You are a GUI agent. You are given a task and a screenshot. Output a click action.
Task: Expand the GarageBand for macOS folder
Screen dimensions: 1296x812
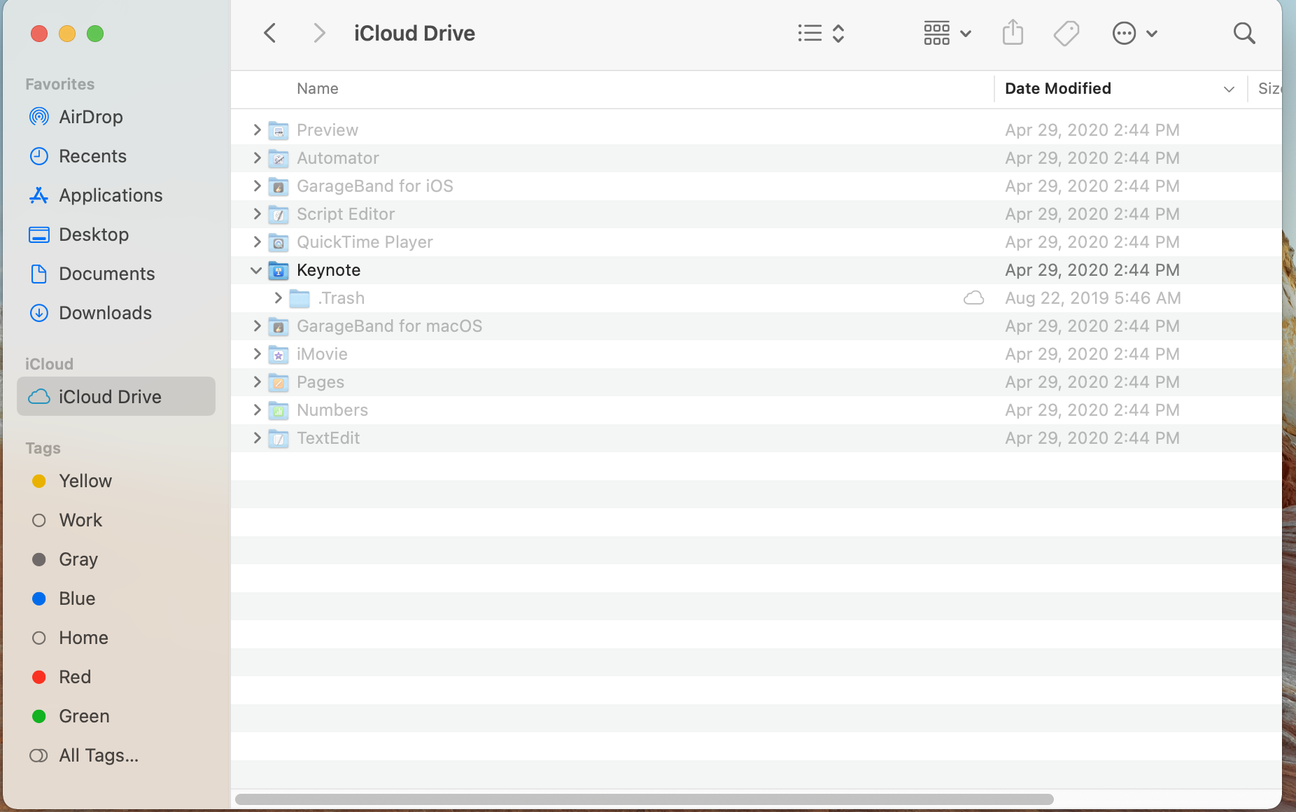257,325
